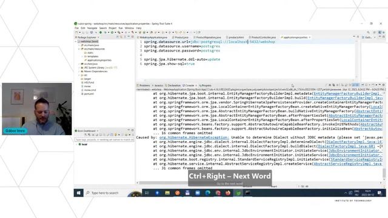Image resolution: width=388 pixels, height=218 pixels.
Task: Open the org.hibernate.HibernateException link
Action: (x=194, y=137)
